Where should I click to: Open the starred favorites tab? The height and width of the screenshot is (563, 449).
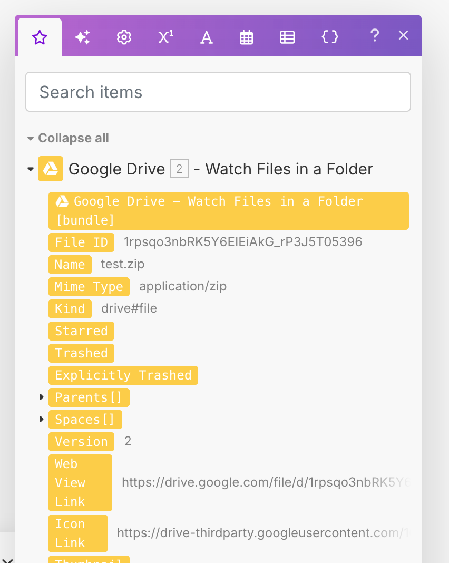pyautogui.click(x=40, y=37)
